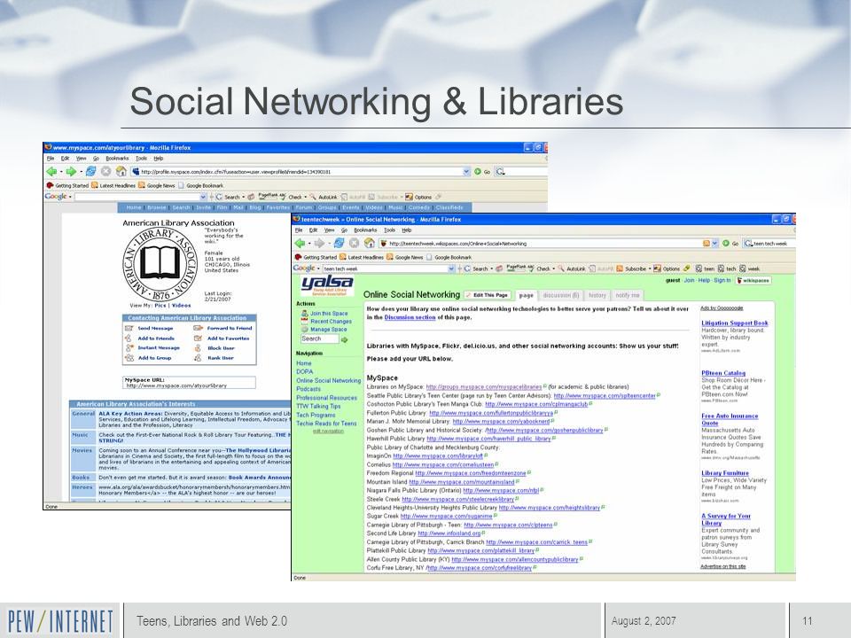Click the wiki sidebar Search field
The height and width of the screenshot is (638, 851).
[x=320, y=339]
